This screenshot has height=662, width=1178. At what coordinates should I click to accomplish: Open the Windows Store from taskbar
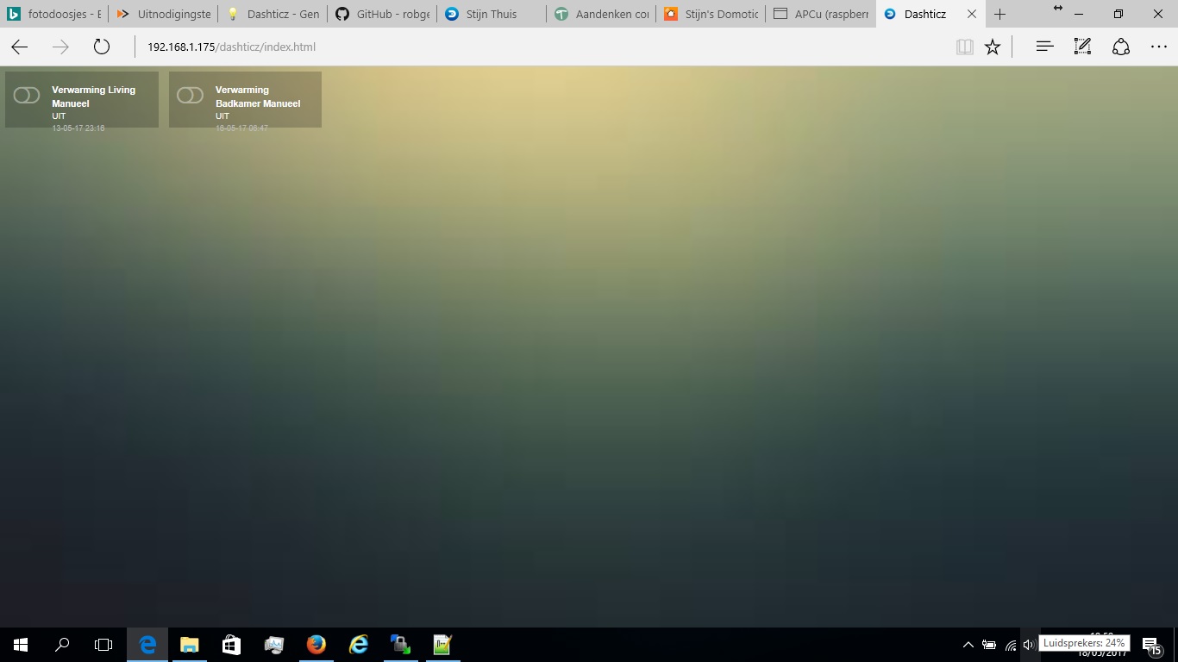coord(232,645)
